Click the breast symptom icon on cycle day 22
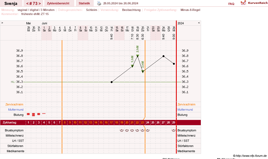268x159 pixels. (137, 130)
